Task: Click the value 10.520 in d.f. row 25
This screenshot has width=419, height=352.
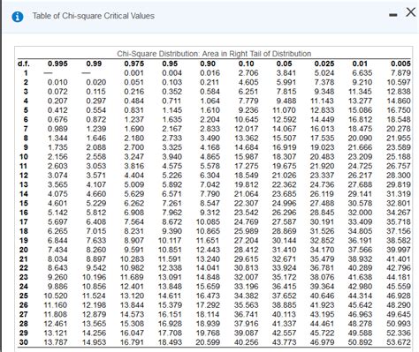Action: pyautogui.click(x=56, y=296)
